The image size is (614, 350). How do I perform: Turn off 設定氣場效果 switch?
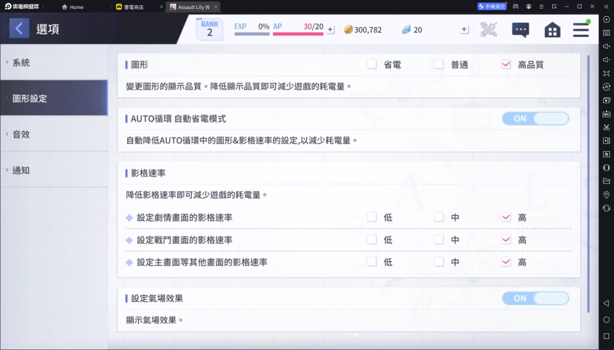point(535,298)
